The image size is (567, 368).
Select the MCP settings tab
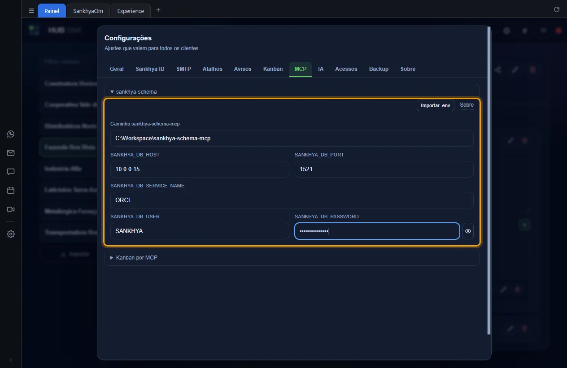pos(301,69)
